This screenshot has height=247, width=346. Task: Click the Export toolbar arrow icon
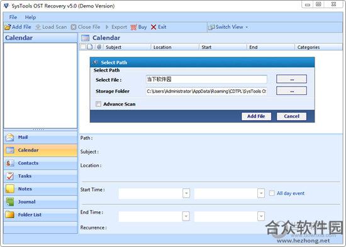pos(107,27)
